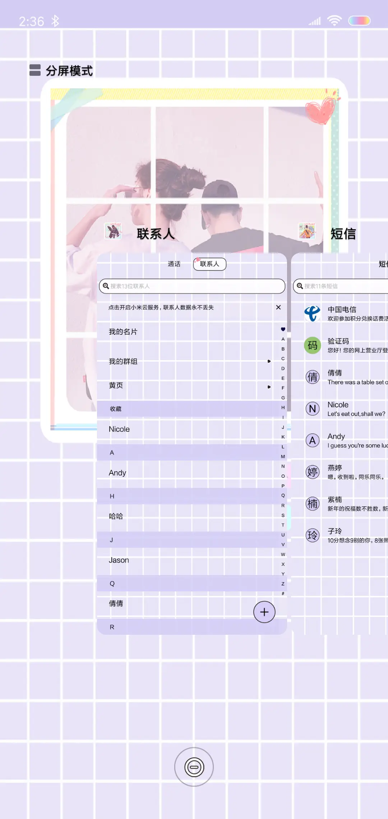388x819 pixels.
Task: Jump to # in index bar
Action: pyautogui.click(x=283, y=593)
